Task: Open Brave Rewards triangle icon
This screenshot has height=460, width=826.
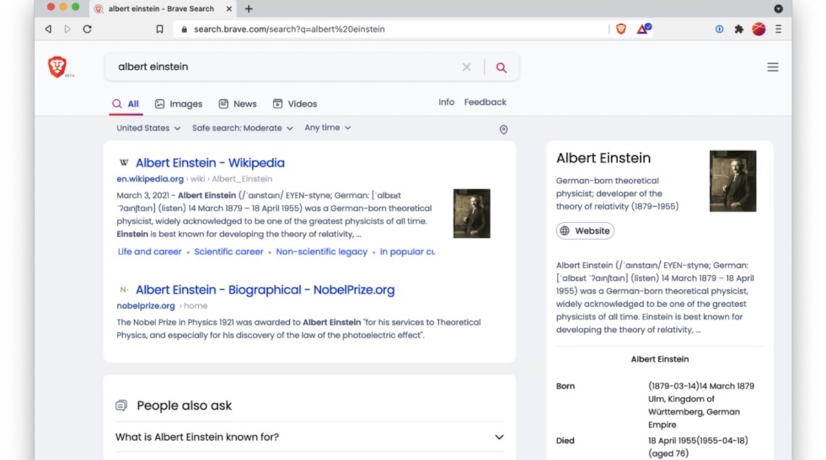Action: (643, 29)
